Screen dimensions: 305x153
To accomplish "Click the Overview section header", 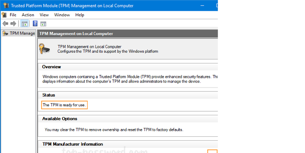I will pos(51,67).
